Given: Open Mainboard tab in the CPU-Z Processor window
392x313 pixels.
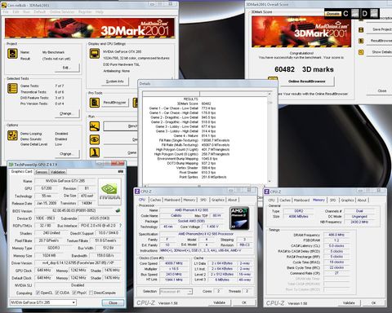Looking at the screenshot, I should click(172, 200).
